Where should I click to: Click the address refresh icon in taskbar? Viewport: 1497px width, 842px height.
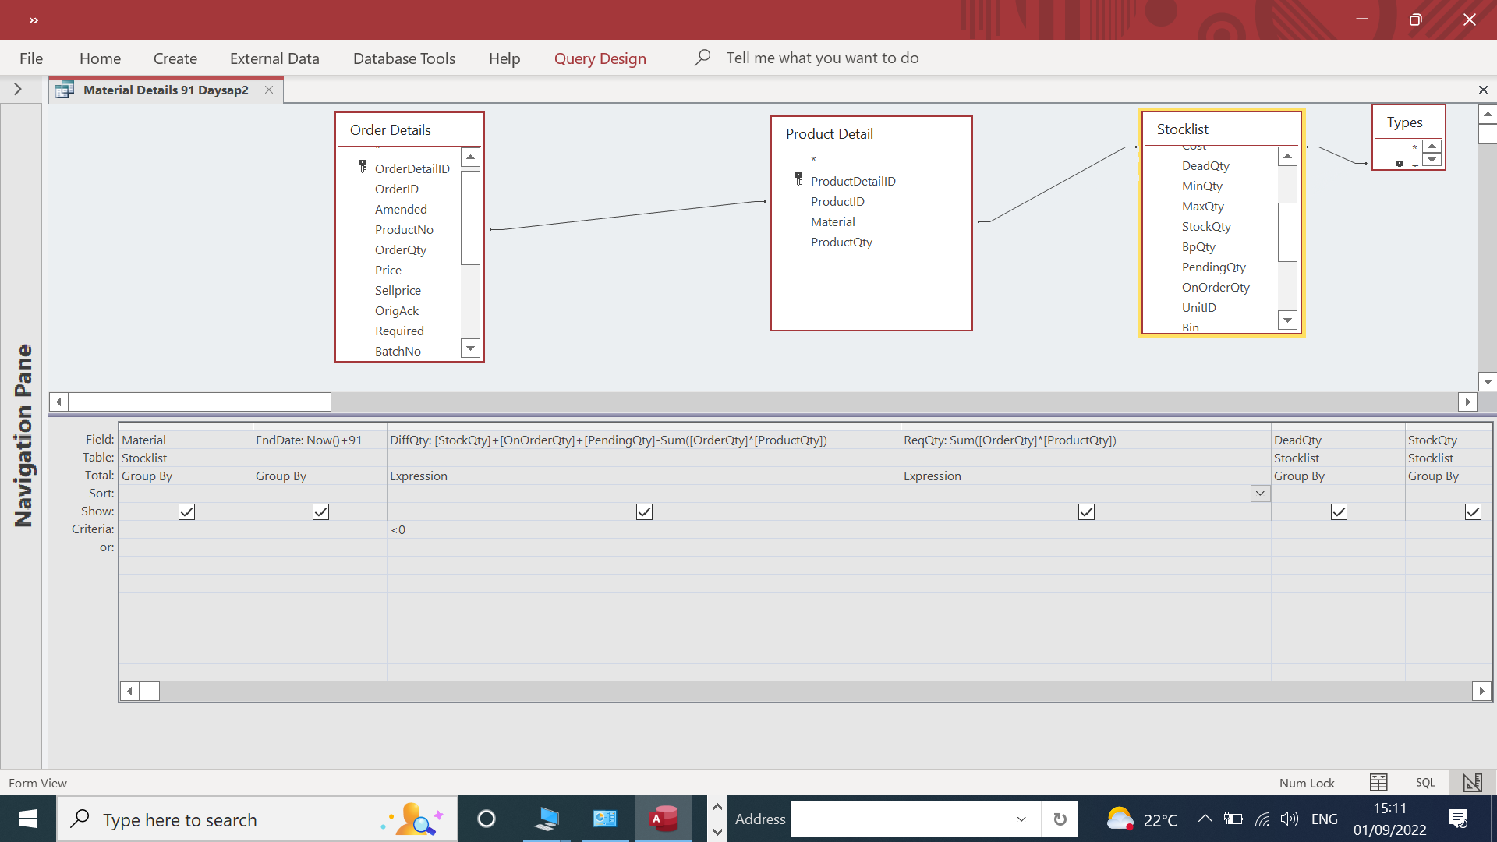(x=1060, y=819)
